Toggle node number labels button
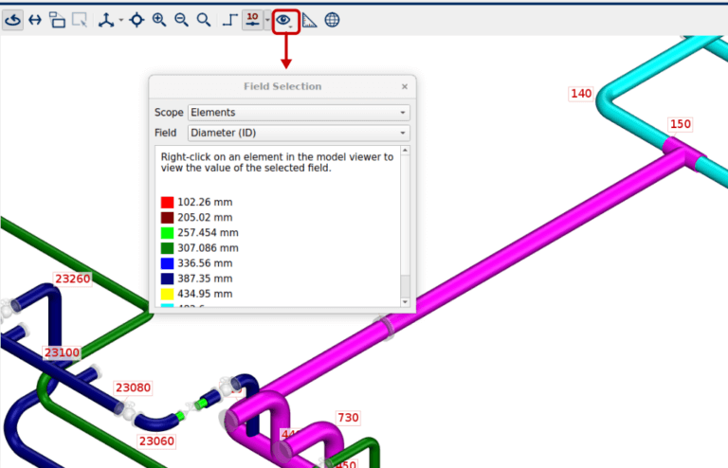Screen dimensions: 728x468 pos(252,20)
